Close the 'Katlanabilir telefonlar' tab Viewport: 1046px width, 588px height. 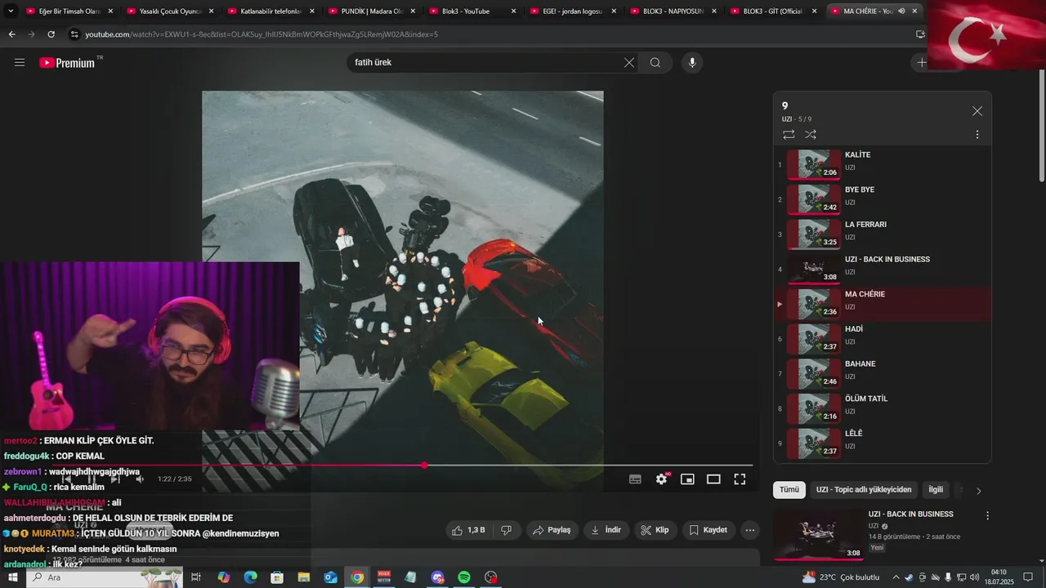point(312,11)
